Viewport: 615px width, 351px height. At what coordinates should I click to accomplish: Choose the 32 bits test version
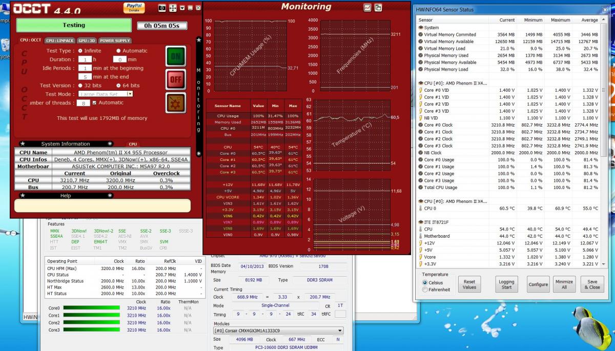[80, 86]
